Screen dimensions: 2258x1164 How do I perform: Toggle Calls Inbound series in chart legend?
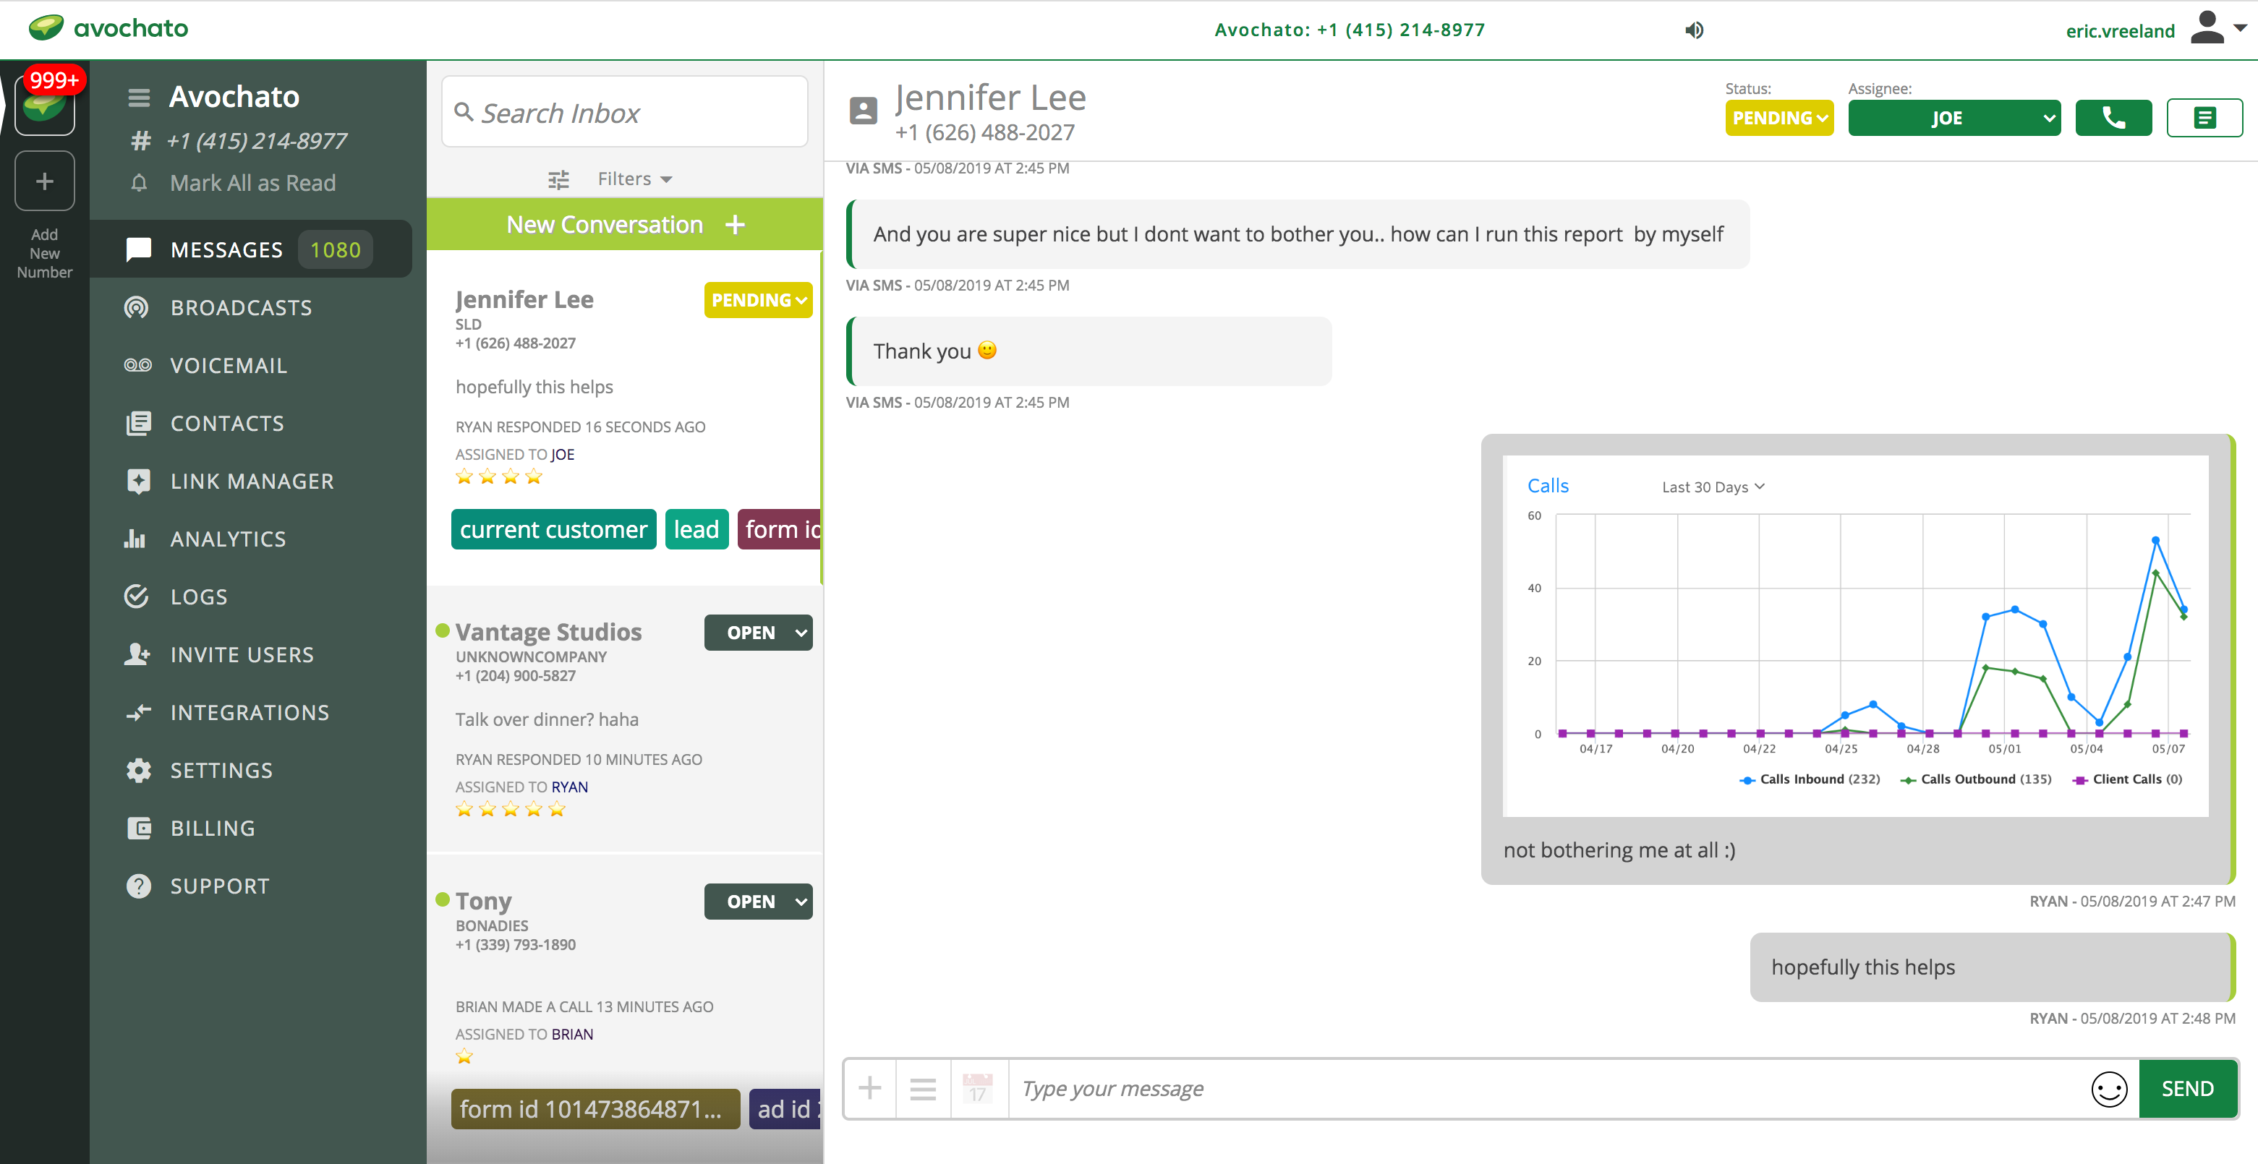(1809, 779)
